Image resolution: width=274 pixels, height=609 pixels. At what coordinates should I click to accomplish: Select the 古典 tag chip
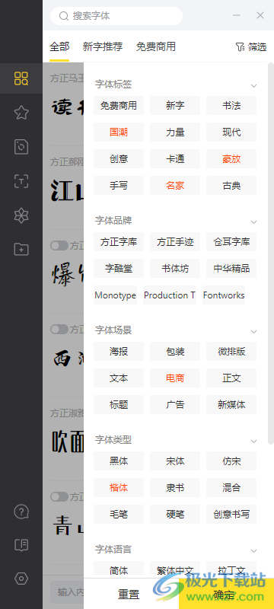coord(231,186)
